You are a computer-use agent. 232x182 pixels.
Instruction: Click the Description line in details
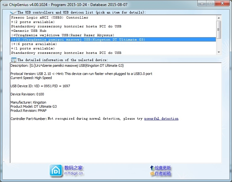67,65
